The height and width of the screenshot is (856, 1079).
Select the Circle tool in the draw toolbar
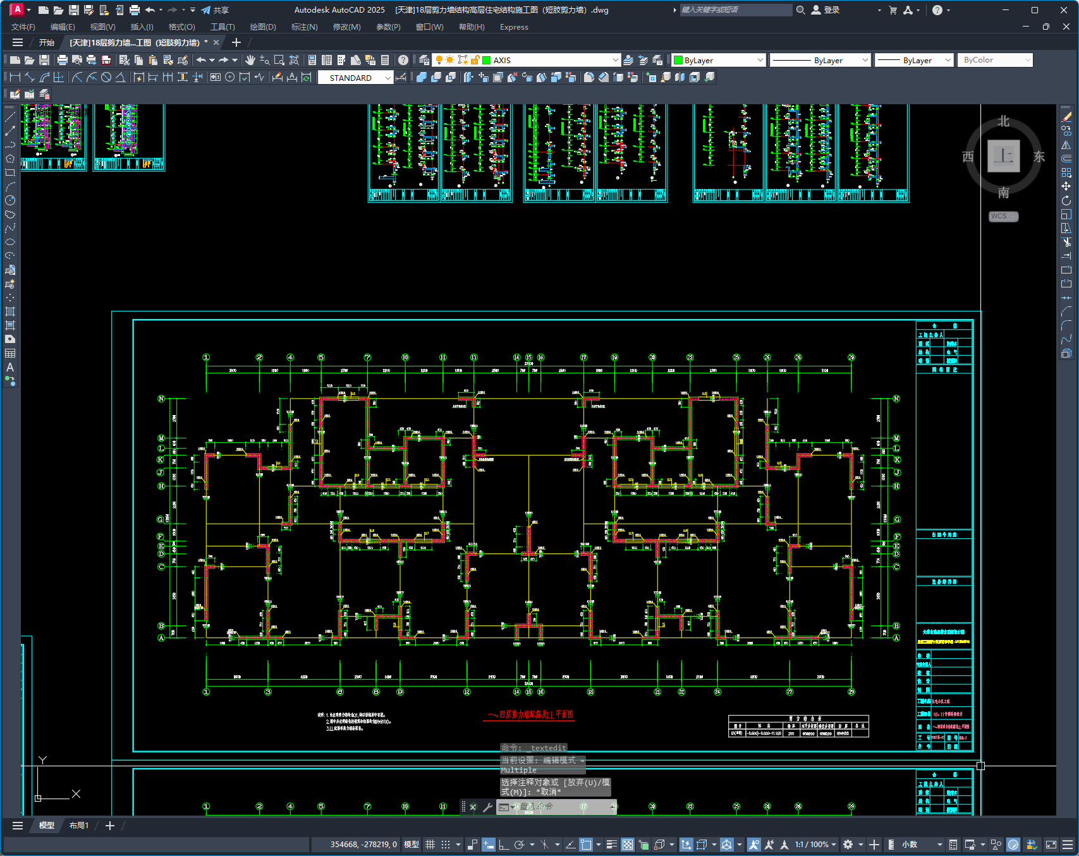(x=10, y=200)
